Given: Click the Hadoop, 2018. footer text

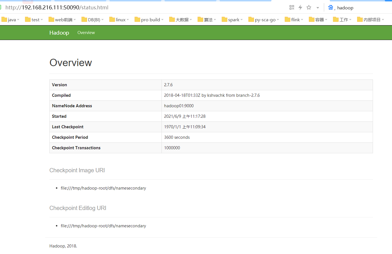Looking at the screenshot, I should (63, 246).
